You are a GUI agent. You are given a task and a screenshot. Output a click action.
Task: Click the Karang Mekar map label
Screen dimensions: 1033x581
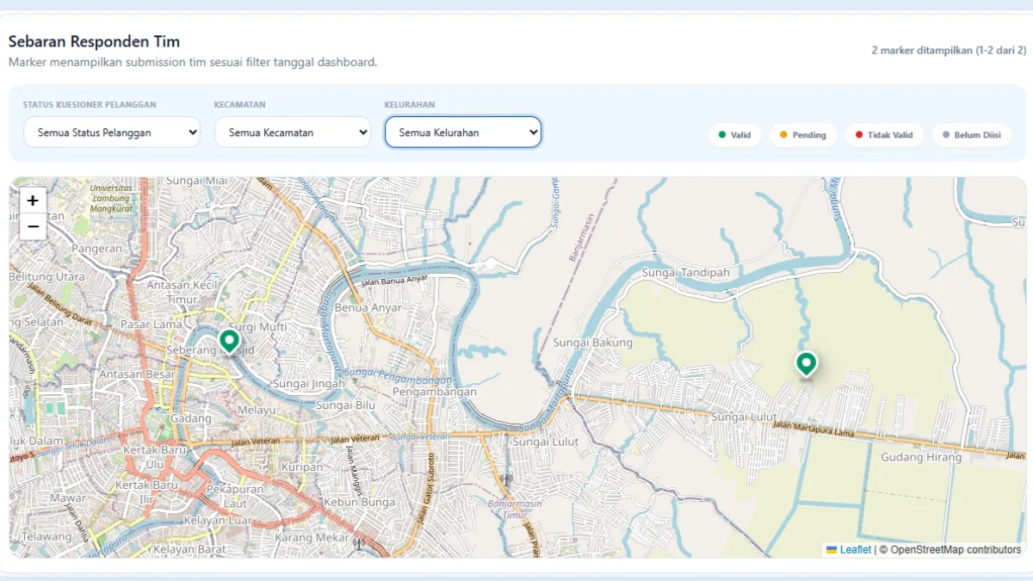coord(311,538)
